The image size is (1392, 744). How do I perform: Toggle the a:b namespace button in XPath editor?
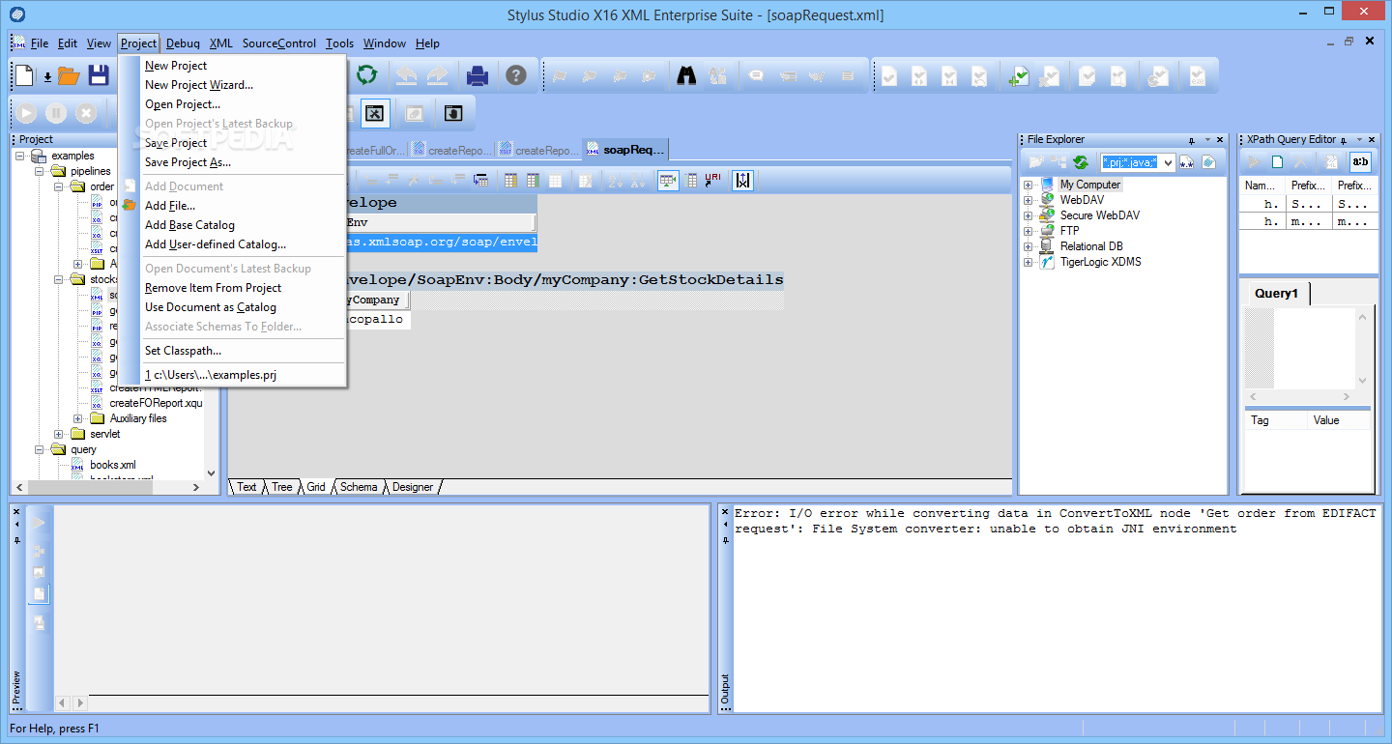pyautogui.click(x=1360, y=162)
